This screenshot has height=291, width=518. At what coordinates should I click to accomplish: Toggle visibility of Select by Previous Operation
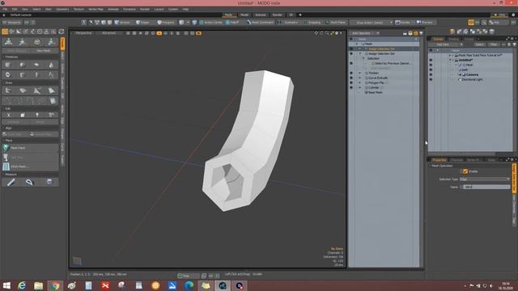[351, 63]
